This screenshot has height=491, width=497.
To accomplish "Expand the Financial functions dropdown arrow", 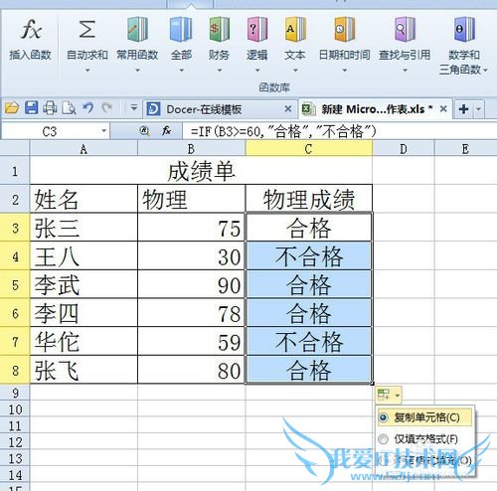I will point(219,71).
